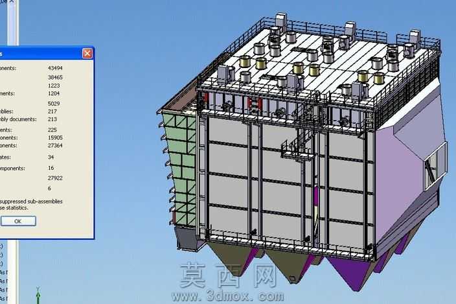Select the value 5029 in the dialog

(x=54, y=104)
